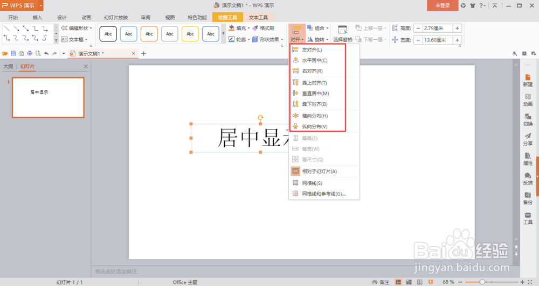Open 切换 transition in right sidebar

(x=528, y=120)
